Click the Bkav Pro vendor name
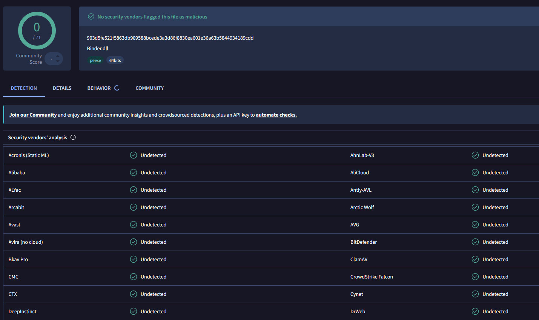Image resolution: width=539 pixels, height=320 pixels. coord(18,259)
